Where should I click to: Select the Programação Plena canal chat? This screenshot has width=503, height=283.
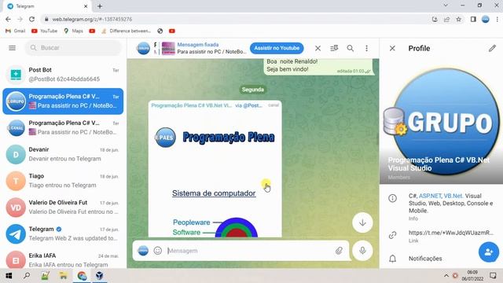pyautogui.click(x=63, y=127)
